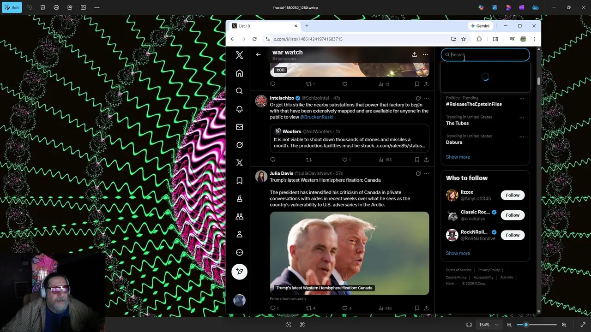The height and width of the screenshot is (332, 591).
Task: Open More circle menu in X sidebar
Action: pyautogui.click(x=239, y=252)
